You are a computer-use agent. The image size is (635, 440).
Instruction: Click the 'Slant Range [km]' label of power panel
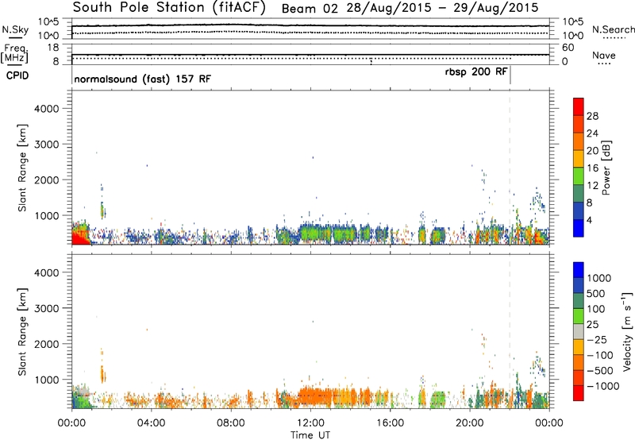pos(22,168)
